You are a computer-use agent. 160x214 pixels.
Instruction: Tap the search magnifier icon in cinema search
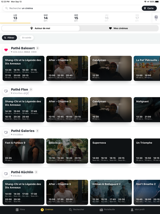[7, 8]
